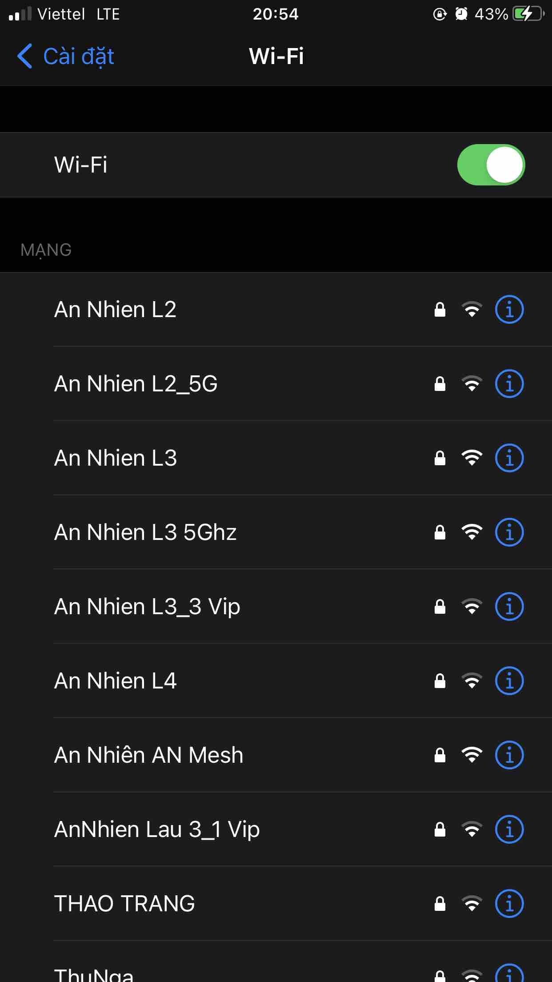552x982 pixels.
Task: Tap info icon for THAO TRANG
Action: point(509,904)
